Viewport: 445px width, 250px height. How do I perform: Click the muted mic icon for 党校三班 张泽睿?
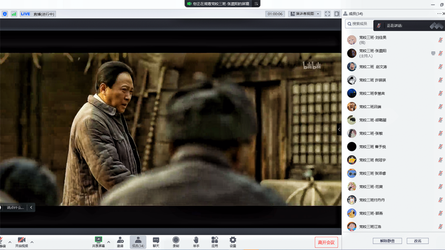(x=441, y=173)
